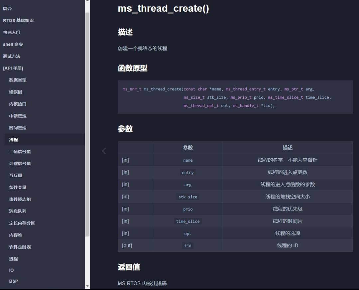This screenshot has width=359, height=290.
Task: Open 条件变量 in the sidebar
Action: [18, 187]
